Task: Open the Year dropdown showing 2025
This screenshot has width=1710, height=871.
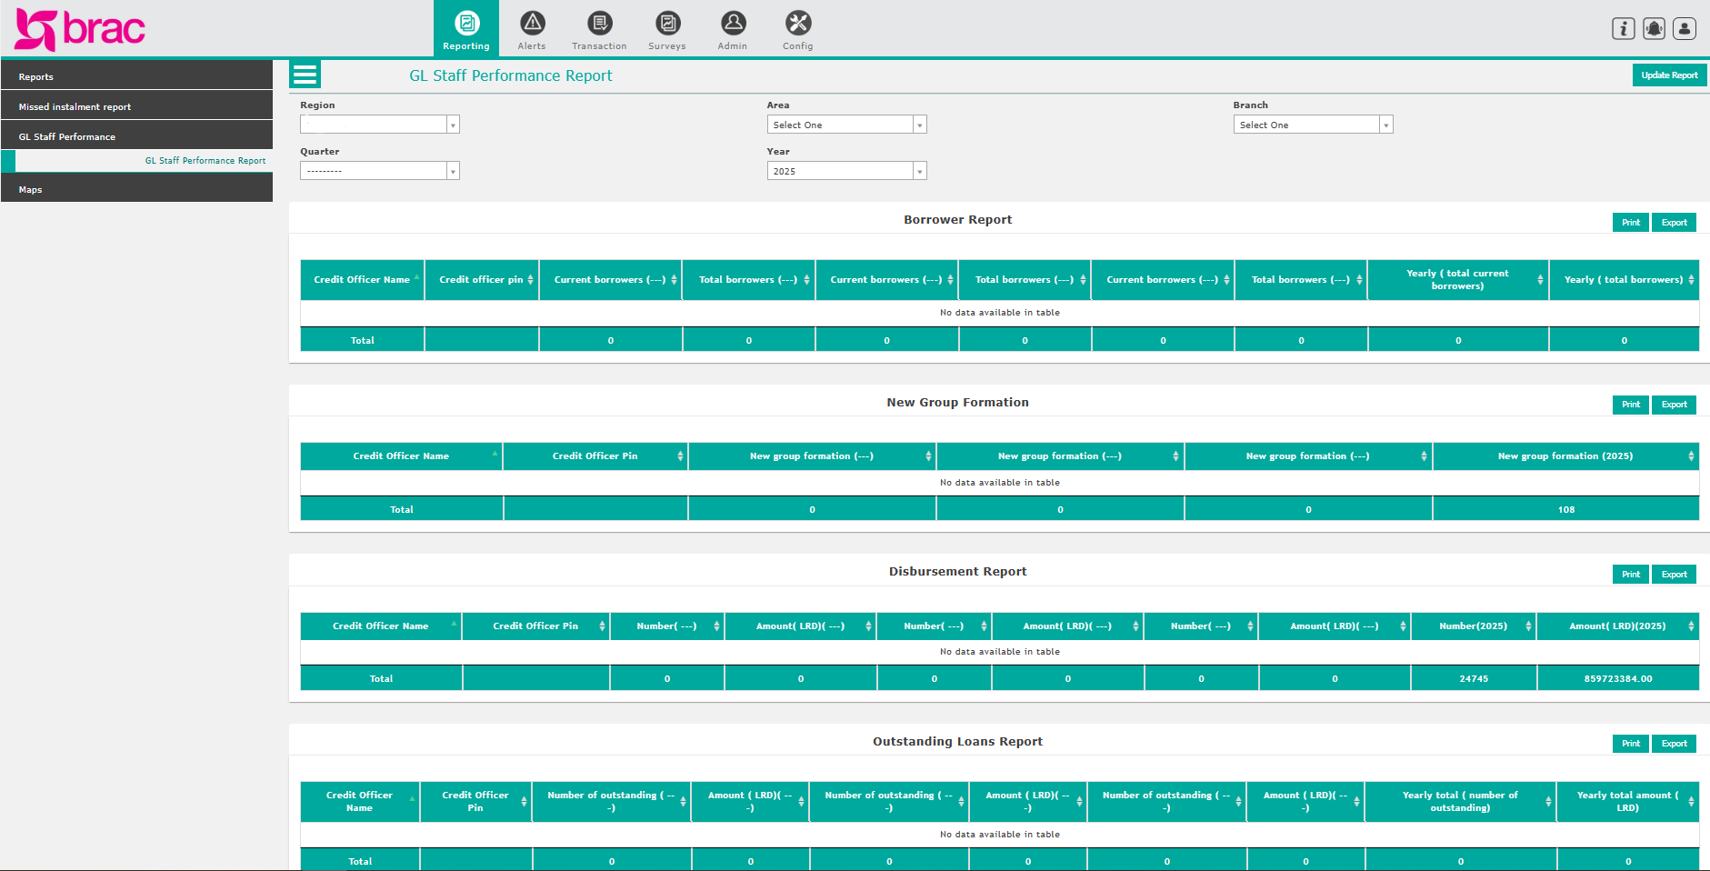Action: click(845, 171)
